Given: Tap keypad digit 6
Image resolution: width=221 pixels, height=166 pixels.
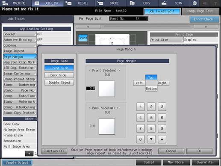Looking at the screenshot, I should pos(162,118).
